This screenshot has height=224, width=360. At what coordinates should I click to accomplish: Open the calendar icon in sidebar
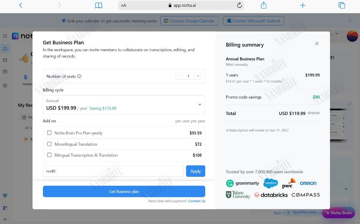(5, 71)
